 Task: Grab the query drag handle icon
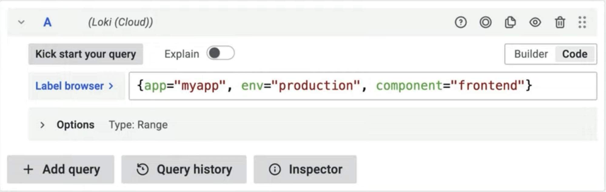click(x=582, y=22)
